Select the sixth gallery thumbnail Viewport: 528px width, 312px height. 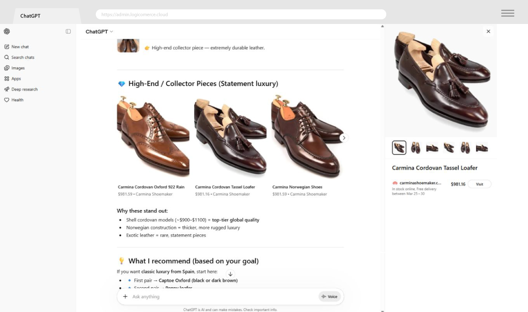(x=482, y=147)
